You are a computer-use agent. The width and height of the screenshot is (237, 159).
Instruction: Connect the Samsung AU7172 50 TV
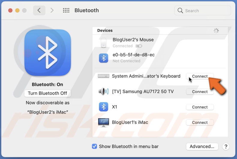[200, 91]
